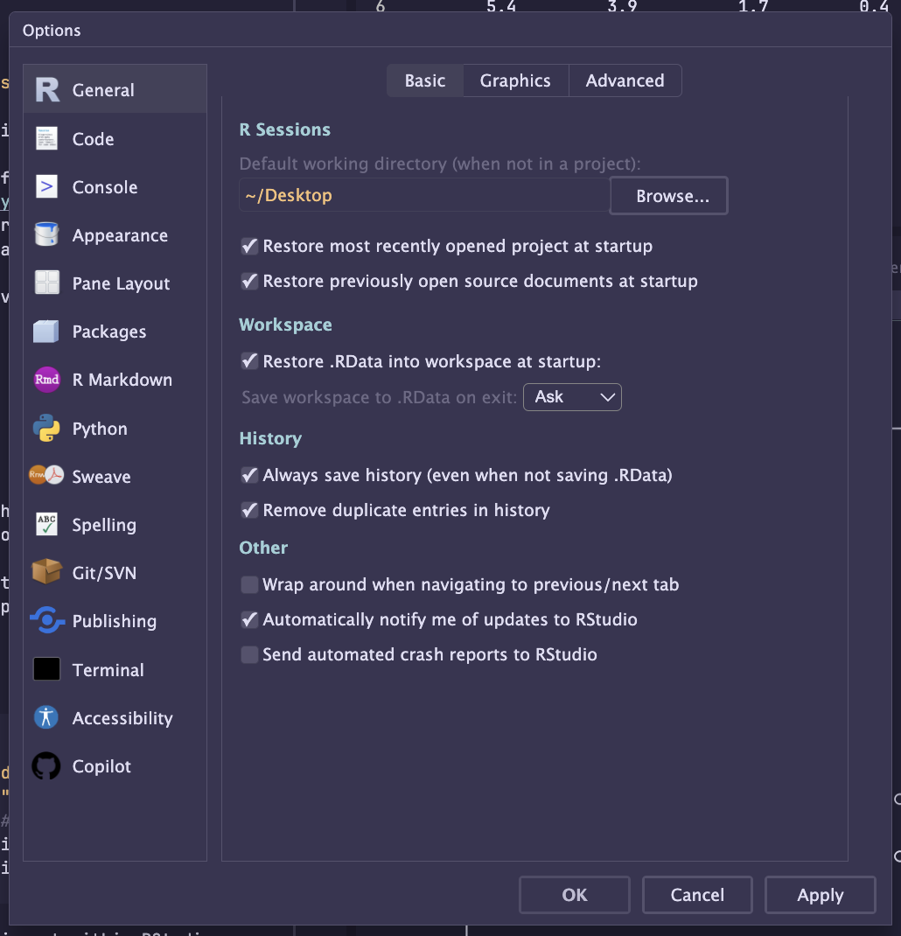Enable Wrap around when navigating tabs
Screen dimensions: 901x936
click(249, 584)
